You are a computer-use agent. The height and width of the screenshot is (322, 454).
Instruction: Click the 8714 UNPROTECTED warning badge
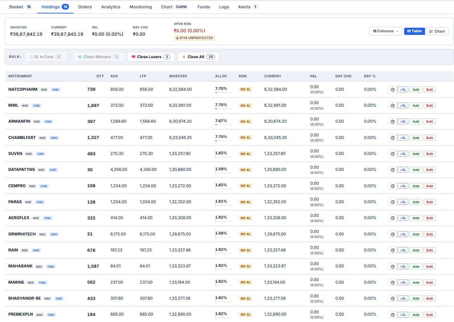pyautogui.click(x=195, y=38)
